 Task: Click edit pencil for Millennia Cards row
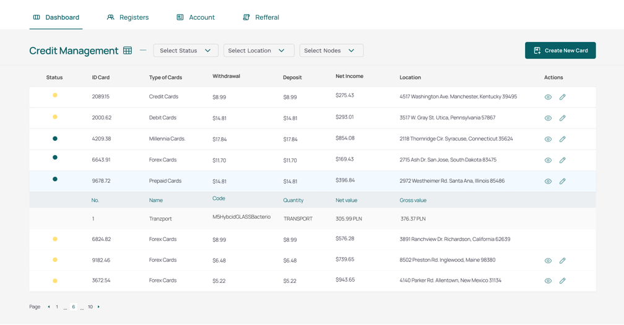click(x=562, y=139)
